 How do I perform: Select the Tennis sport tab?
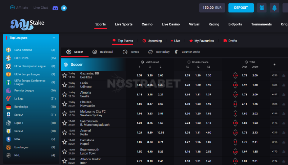coord(131,52)
